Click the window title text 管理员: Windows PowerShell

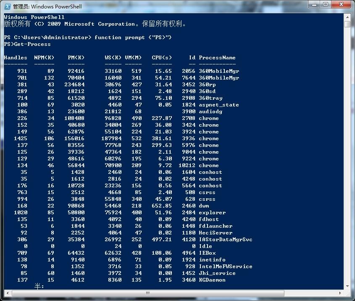[47, 6]
